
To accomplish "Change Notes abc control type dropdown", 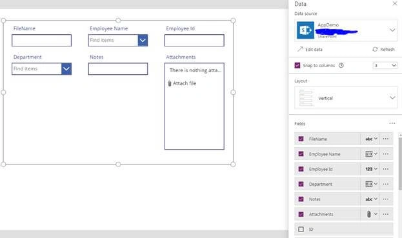I will click(x=371, y=199).
